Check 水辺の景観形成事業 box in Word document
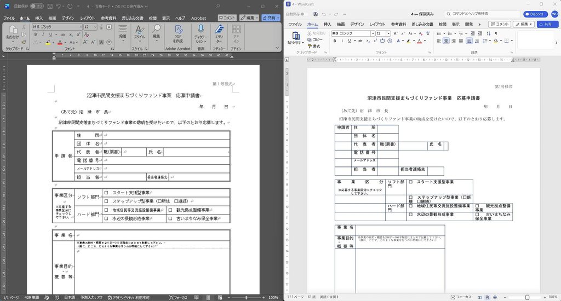The image size is (561, 301). tap(106, 218)
